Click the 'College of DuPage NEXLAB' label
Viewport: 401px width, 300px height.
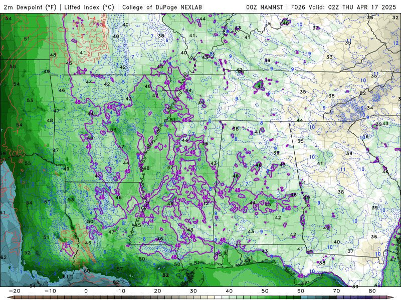pos(162,7)
